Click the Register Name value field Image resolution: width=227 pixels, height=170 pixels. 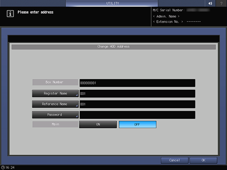click(x=137, y=94)
